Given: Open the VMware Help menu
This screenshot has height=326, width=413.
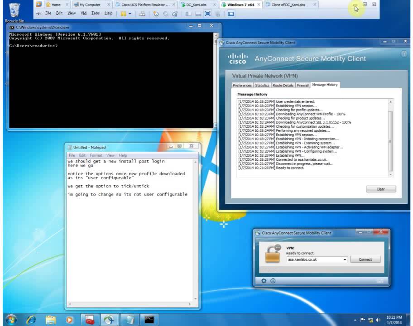Looking at the screenshot, I should point(108,13).
